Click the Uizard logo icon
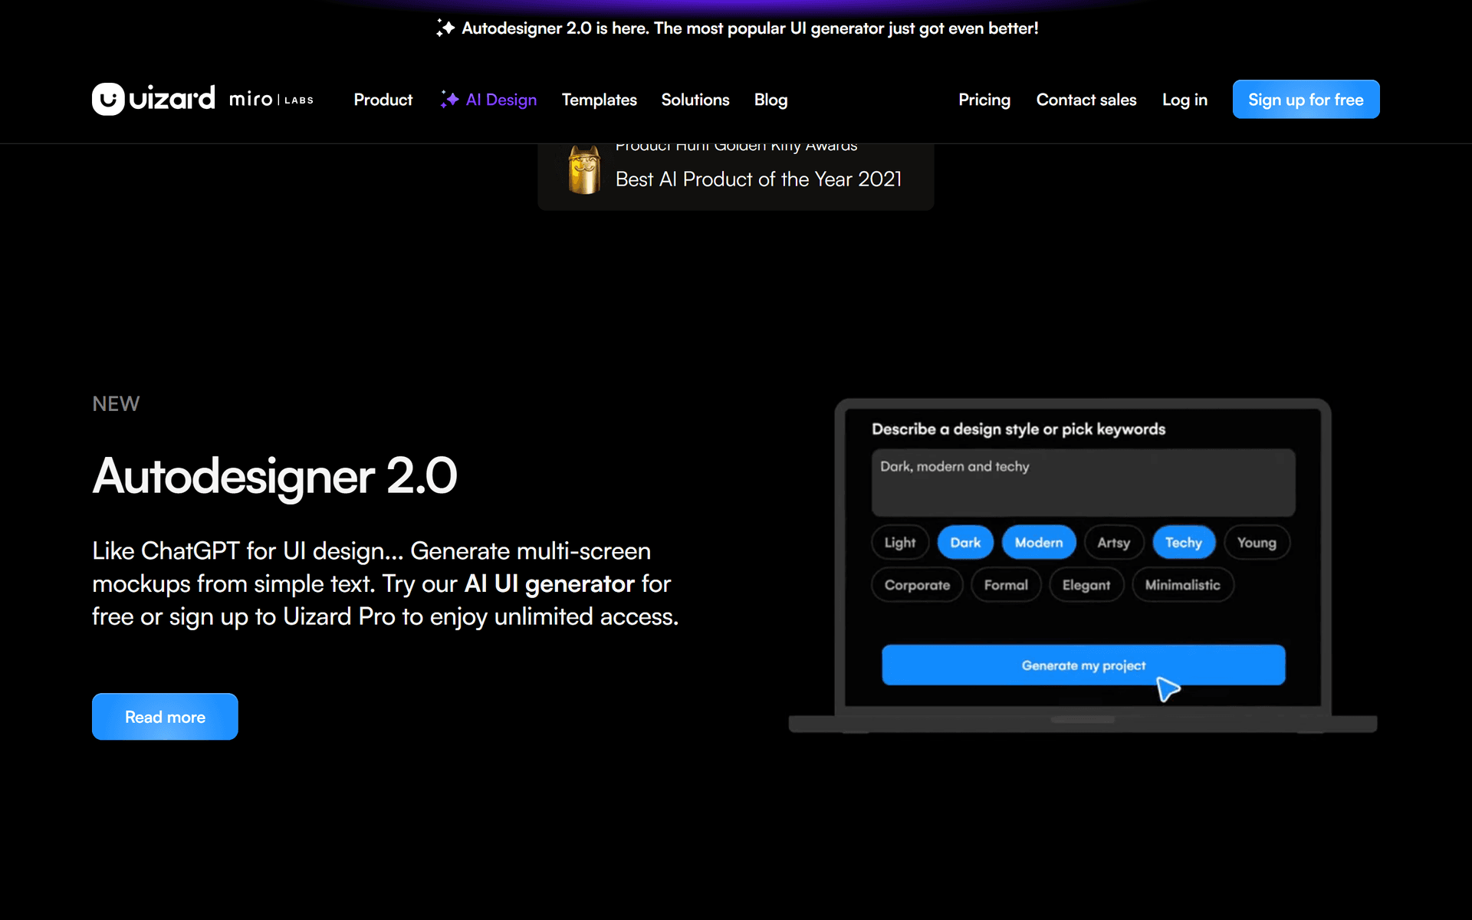The image size is (1472, 920). [108, 99]
